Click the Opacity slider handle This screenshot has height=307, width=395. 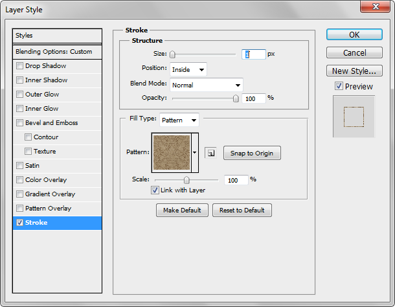[236, 98]
